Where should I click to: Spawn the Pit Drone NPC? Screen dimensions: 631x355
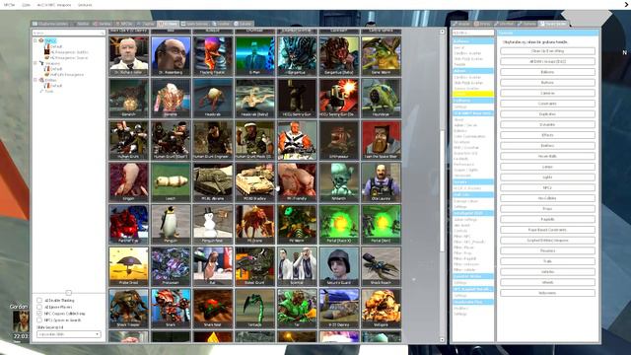pyautogui.click(x=254, y=224)
